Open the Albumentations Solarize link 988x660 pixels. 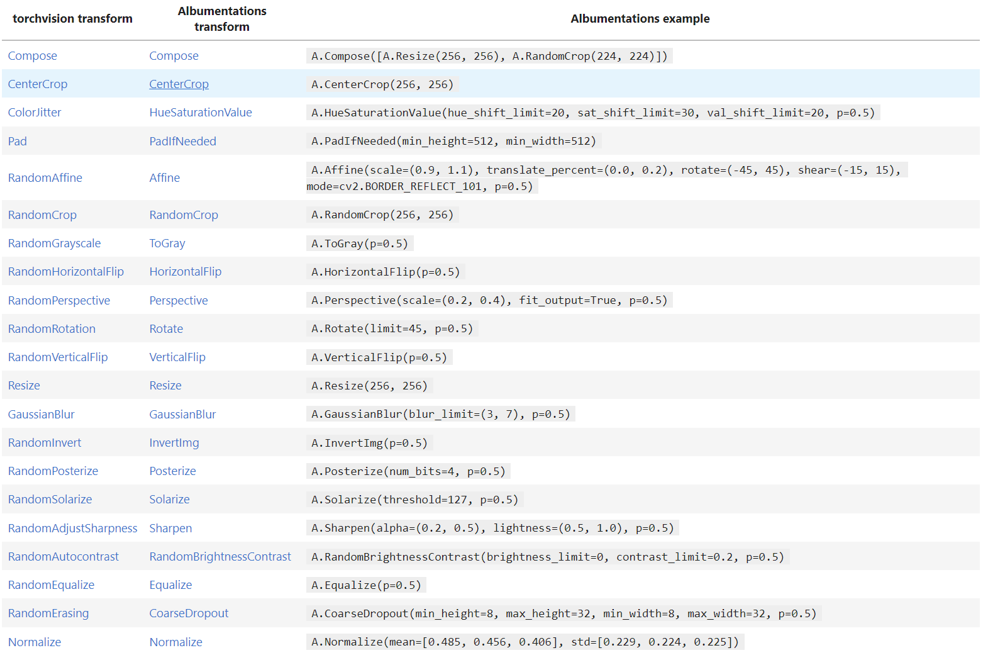[x=169, y=500]
